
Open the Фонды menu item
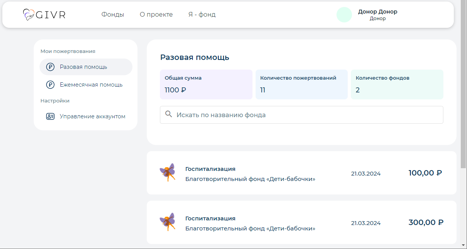coord(113,14)
